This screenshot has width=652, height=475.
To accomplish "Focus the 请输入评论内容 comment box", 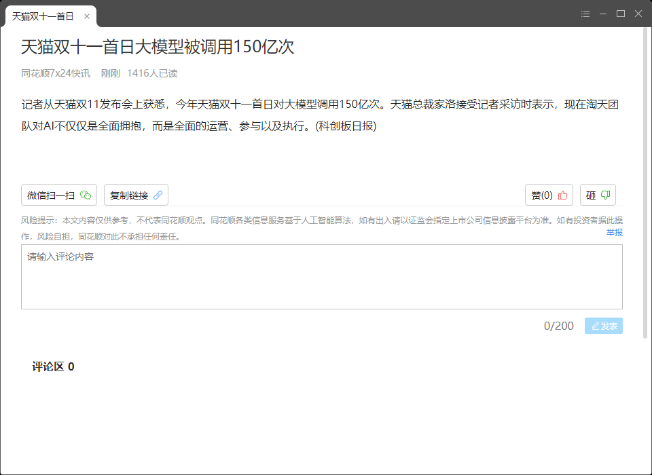I will (x=321, y=277).
